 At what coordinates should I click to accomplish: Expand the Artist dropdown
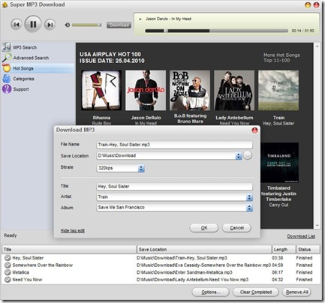click(249, 197)
